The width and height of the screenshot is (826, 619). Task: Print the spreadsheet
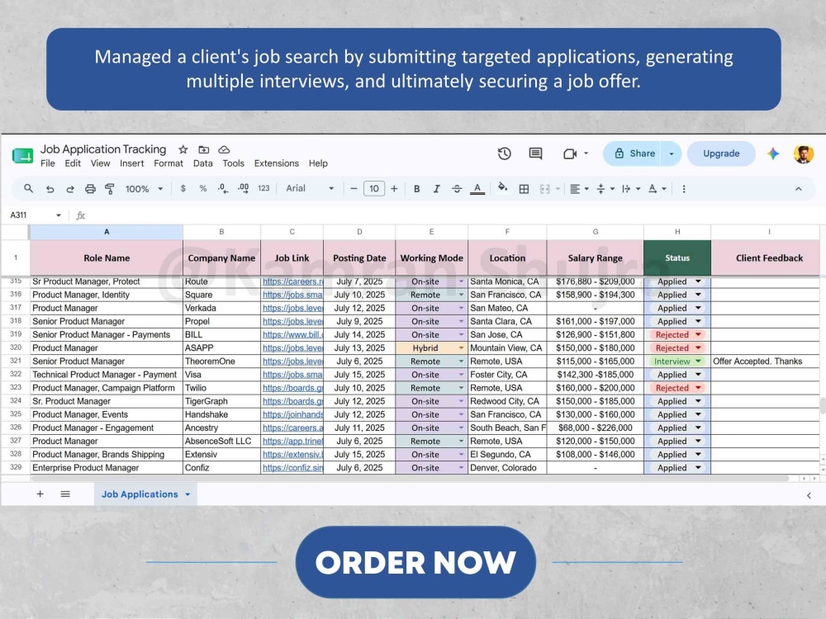[90, 188]
